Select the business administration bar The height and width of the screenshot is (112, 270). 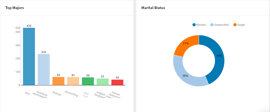44,70
